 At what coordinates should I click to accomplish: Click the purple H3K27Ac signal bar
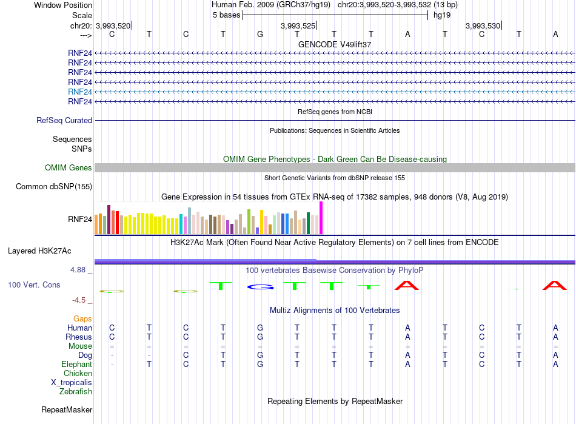335,261
